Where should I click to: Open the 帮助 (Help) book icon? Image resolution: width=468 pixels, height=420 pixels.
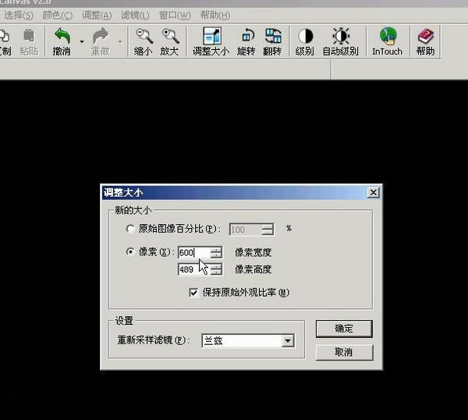(425, 36)
